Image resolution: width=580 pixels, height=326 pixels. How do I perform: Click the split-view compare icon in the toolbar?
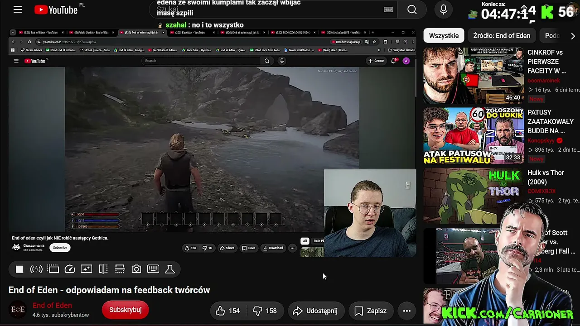pyautogui.click(x=103, y=269)
